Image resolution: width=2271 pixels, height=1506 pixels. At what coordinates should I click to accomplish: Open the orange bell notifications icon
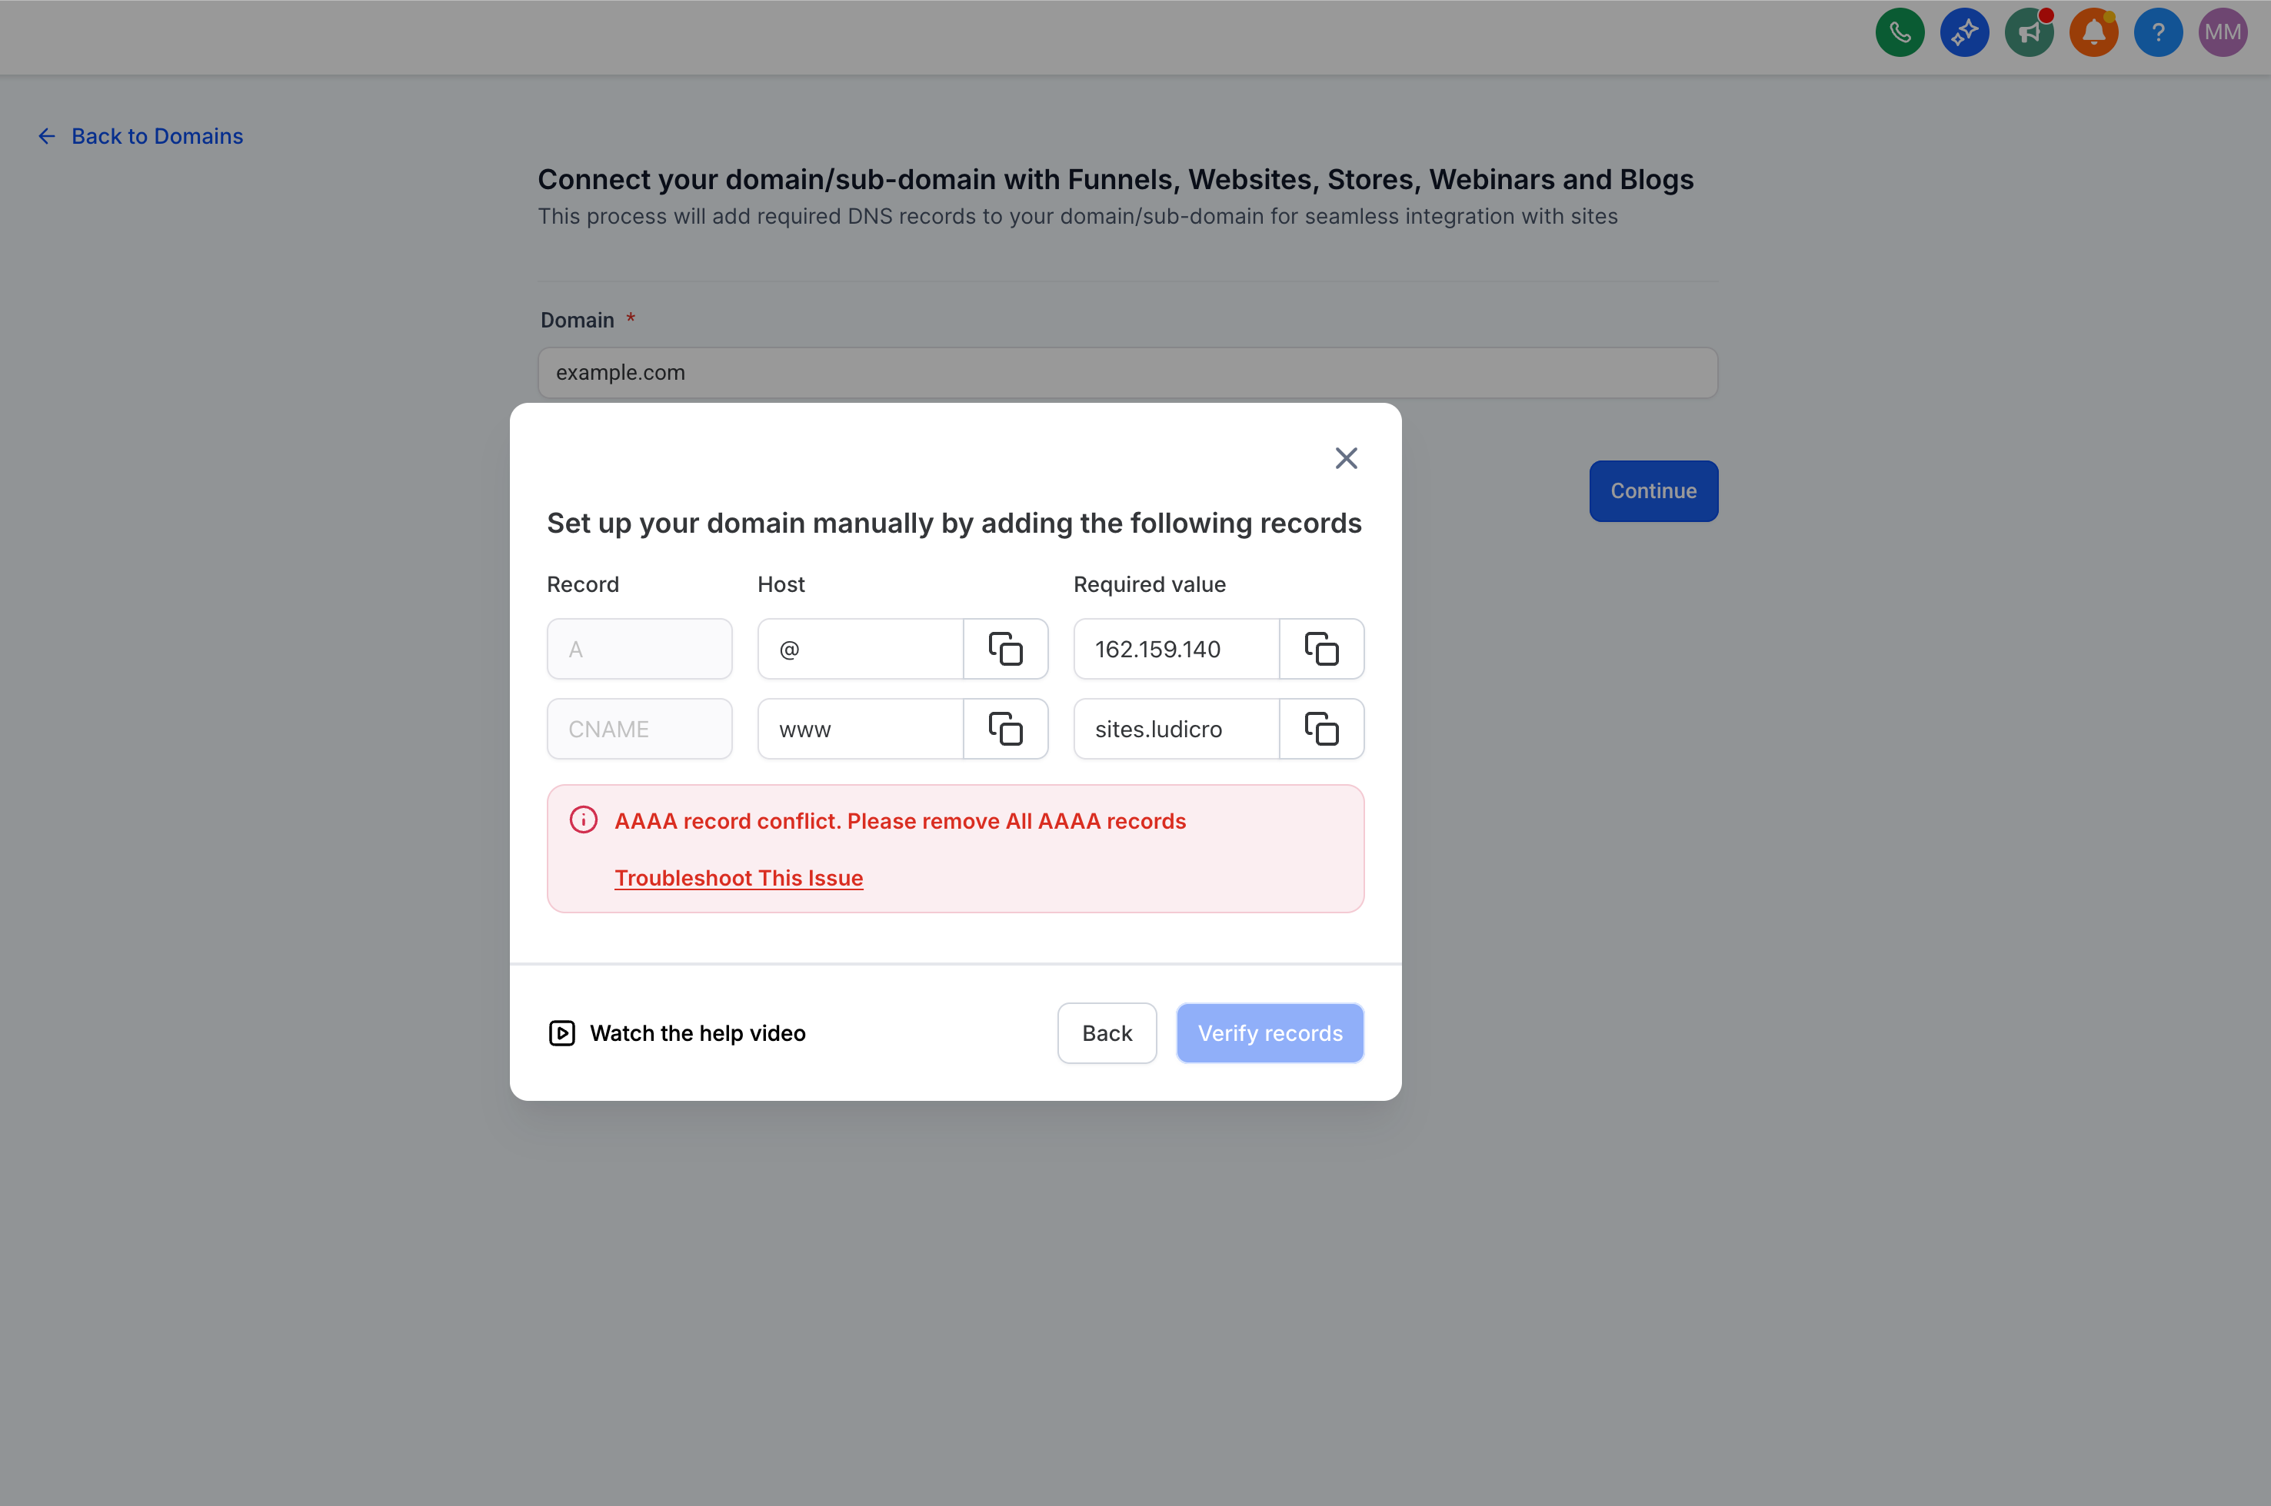(2093, 32)
